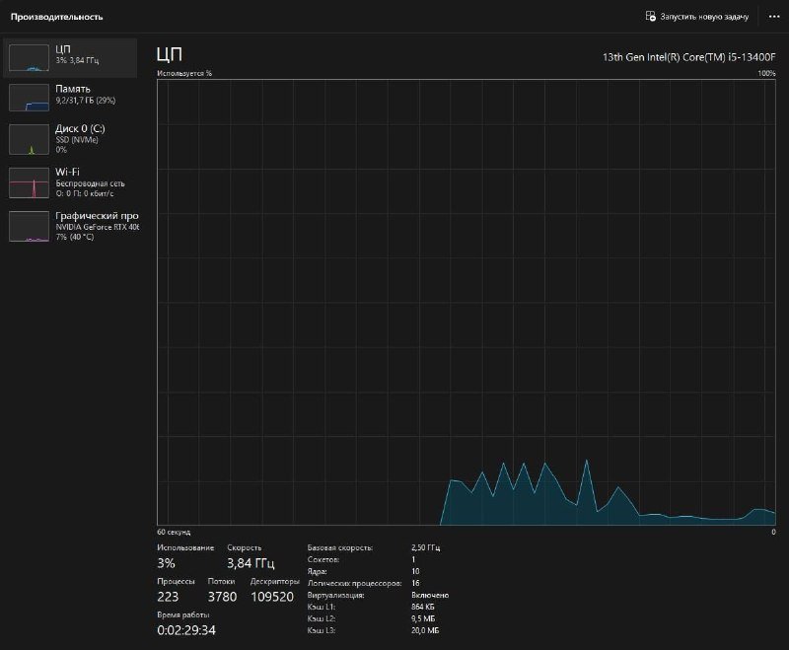
Task: Click the Использование 3% value
Action: click(x=166, y=563)
